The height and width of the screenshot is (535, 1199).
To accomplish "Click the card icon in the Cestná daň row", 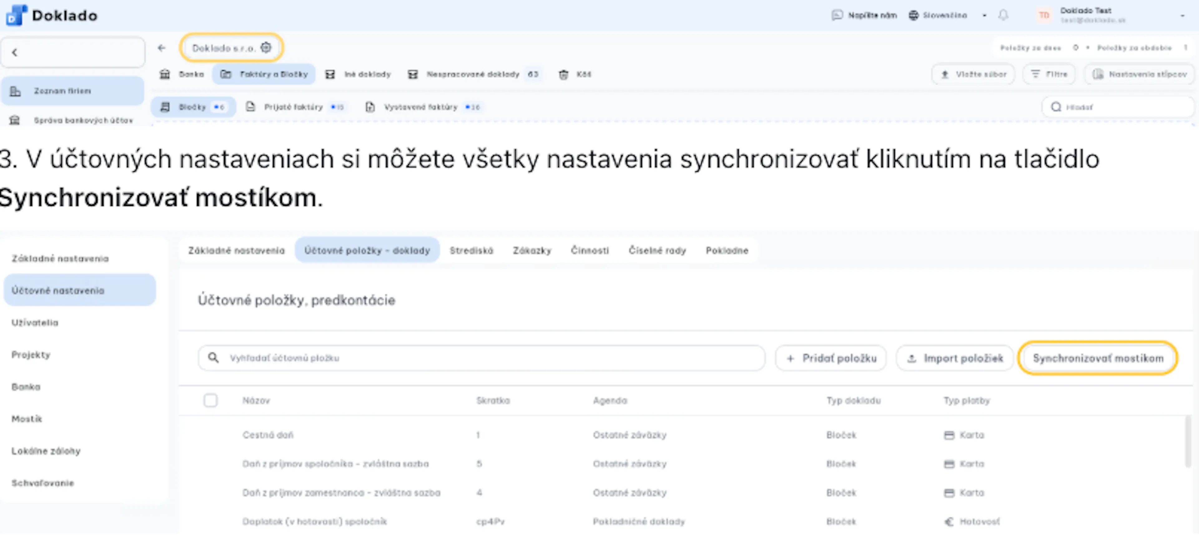I will (949, 435).
